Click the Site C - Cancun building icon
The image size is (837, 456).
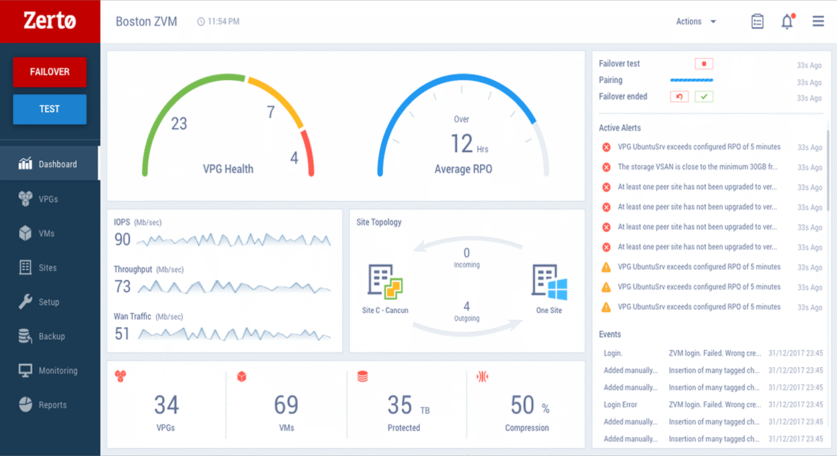coord(385,281)
